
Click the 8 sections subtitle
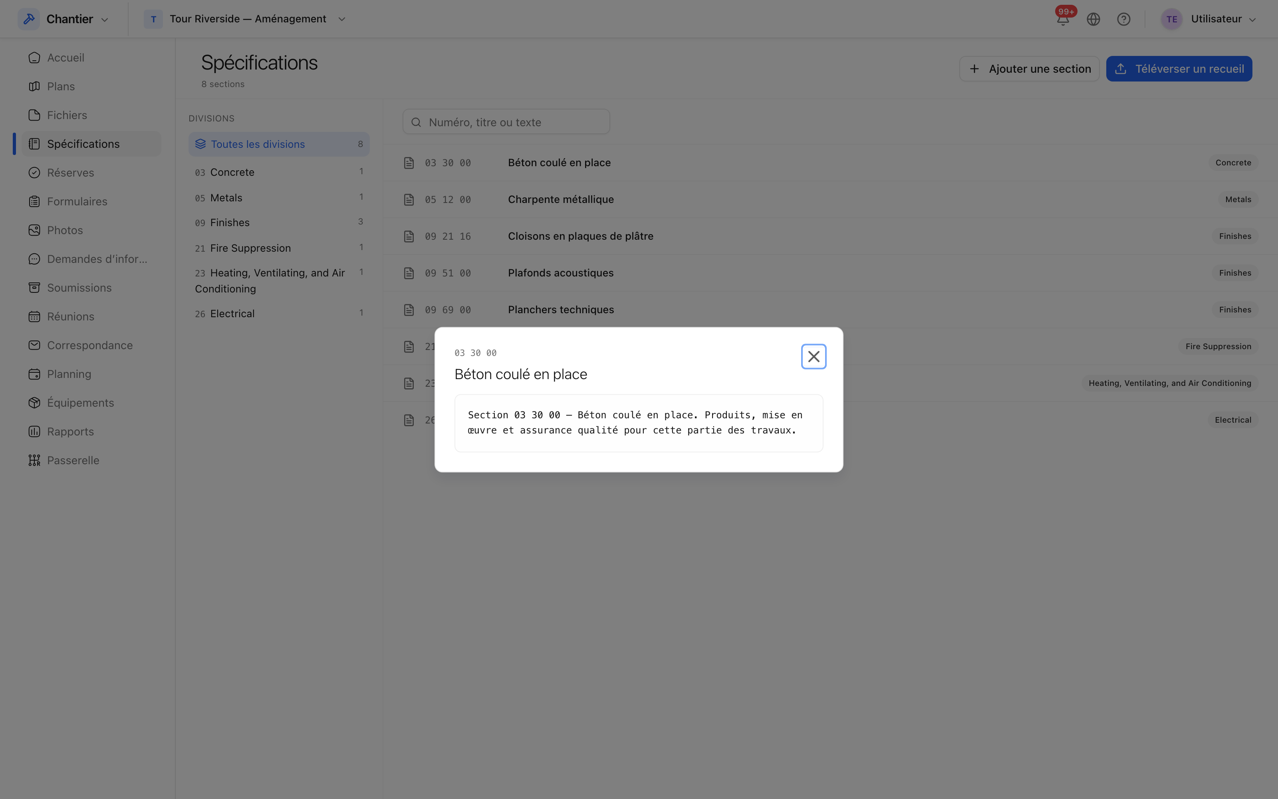tap(223, 84)
